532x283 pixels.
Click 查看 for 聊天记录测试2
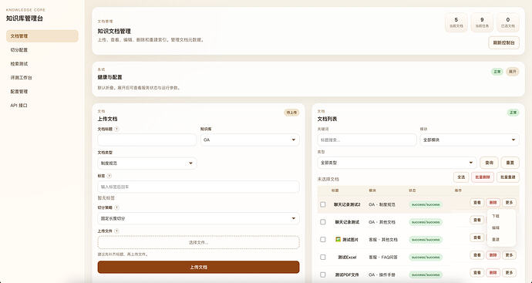[477, 203]
